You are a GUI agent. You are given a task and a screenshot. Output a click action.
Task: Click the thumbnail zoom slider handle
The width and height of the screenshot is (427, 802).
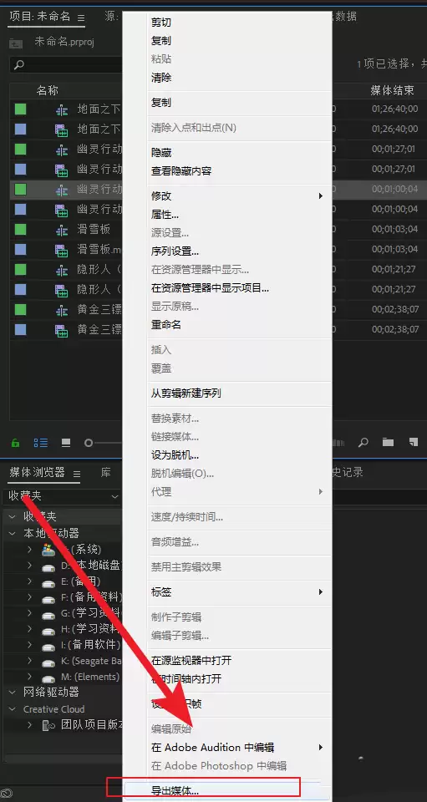(89, 443)
